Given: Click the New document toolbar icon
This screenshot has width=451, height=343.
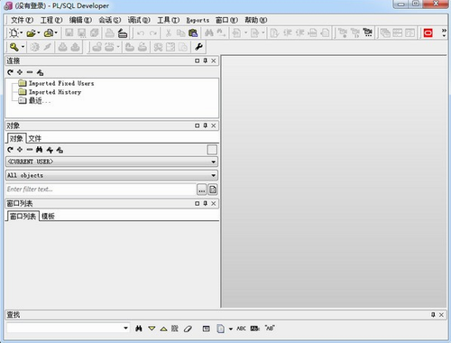Looking at the screenshot, I should pyautogui.click(x=14, y=32).
